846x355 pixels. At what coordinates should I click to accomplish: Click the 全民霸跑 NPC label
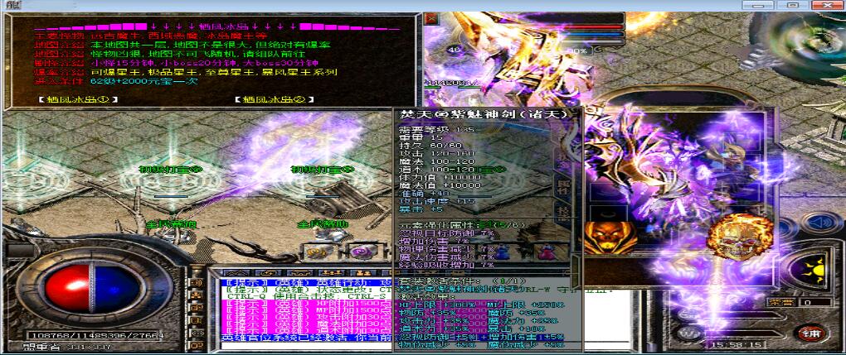(x=171, y=224)
